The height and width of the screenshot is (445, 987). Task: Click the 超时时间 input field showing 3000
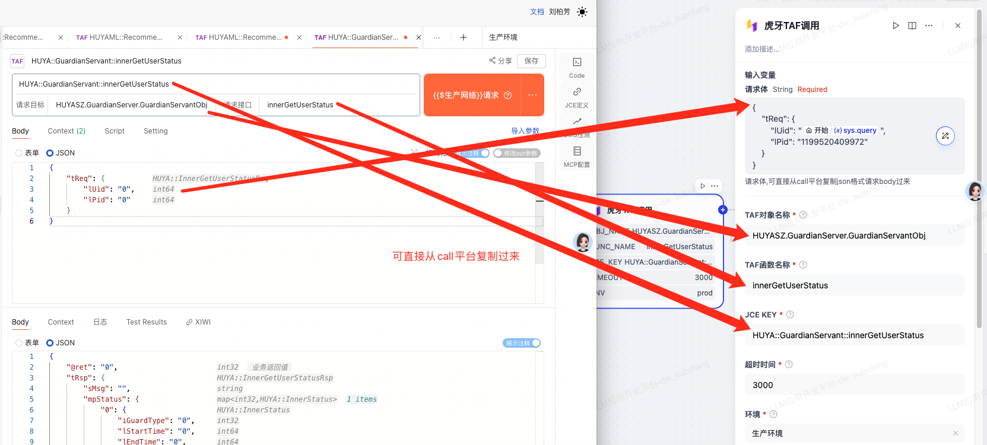click(853, 385)
